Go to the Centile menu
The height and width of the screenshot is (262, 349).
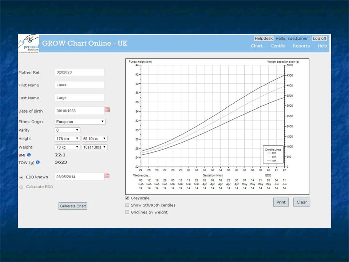click(x=277, y=46)
